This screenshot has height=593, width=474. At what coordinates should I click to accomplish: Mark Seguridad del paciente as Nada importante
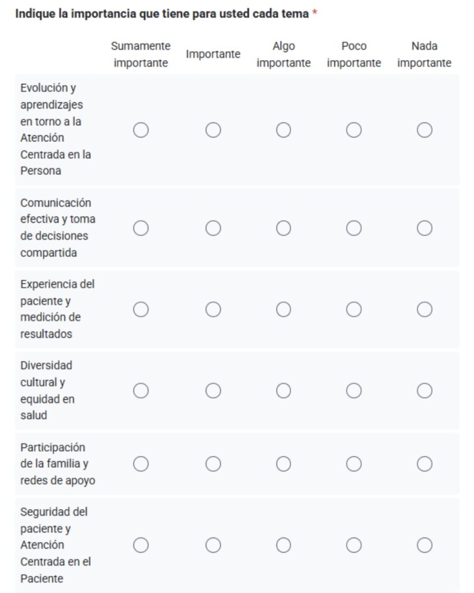coord(424,545)
